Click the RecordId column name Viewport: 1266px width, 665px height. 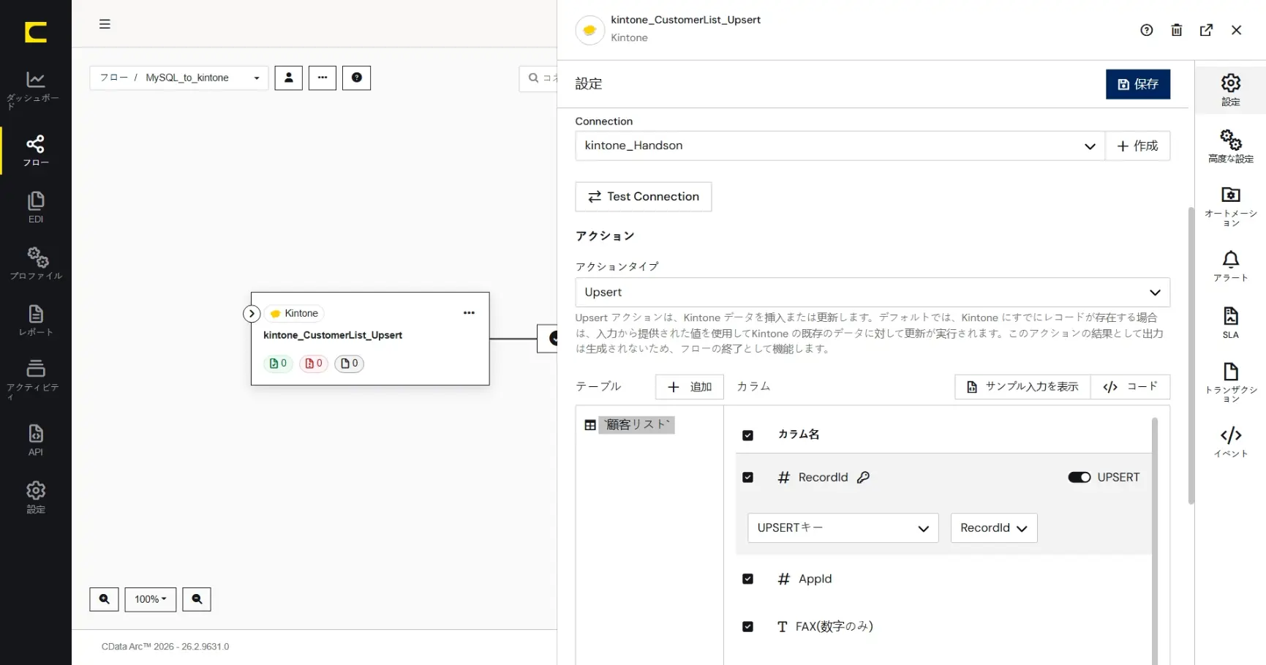click(x=824, y=478)
